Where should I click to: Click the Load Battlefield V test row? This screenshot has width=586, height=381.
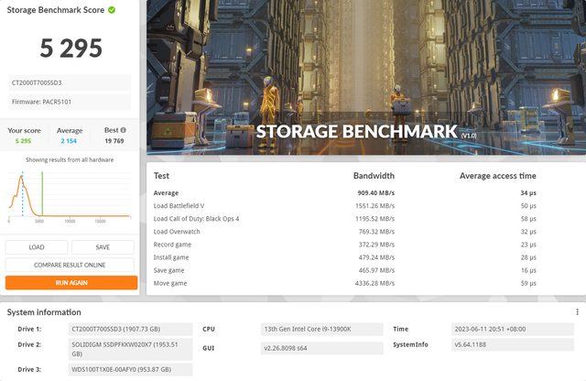pyautogui.click(x=365, y=206)
